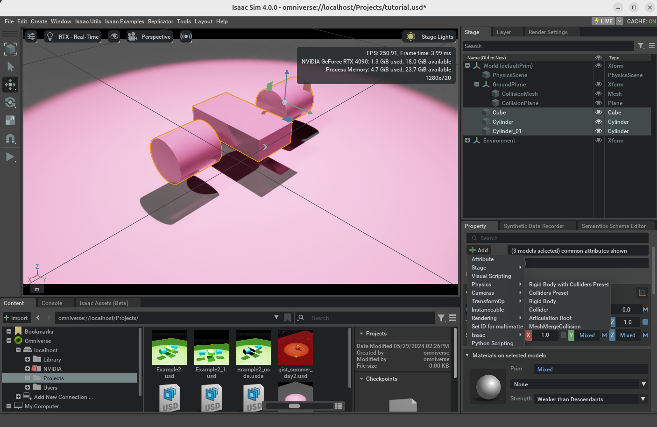
Task: Toggle visibility of Cube prim
Action: (x=598, y=113)
